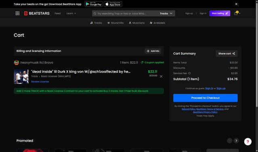Go to next Promoted items arrow

[236, 140]
